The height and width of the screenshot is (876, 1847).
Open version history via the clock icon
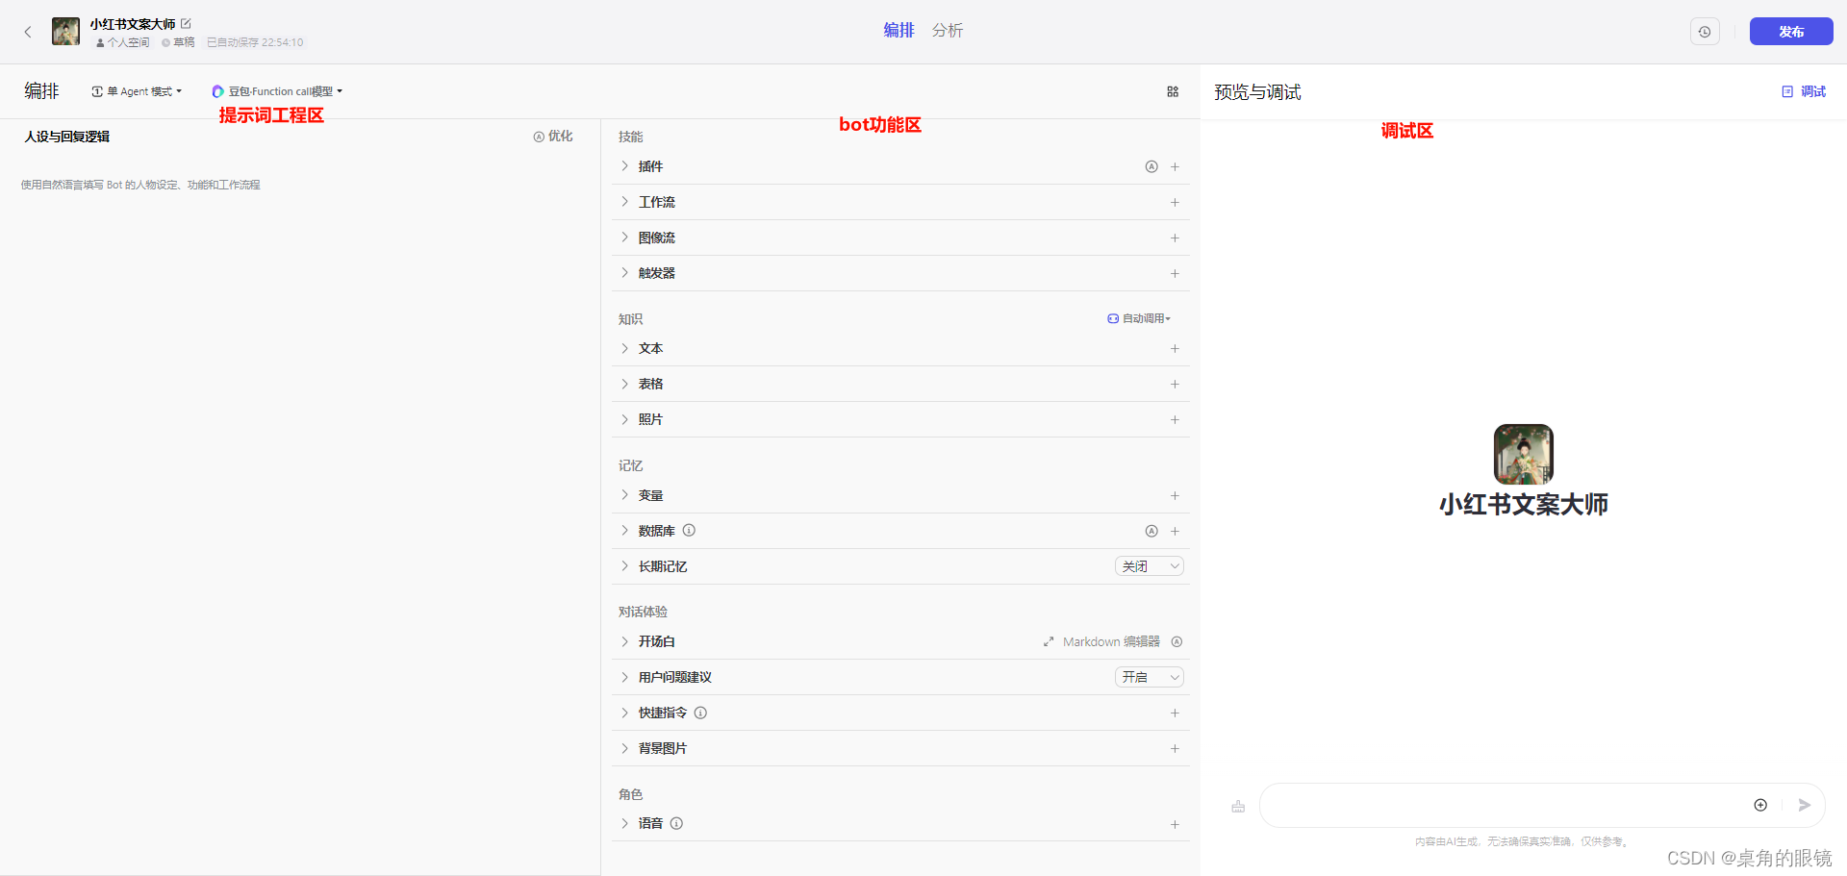click(1705, 31)
